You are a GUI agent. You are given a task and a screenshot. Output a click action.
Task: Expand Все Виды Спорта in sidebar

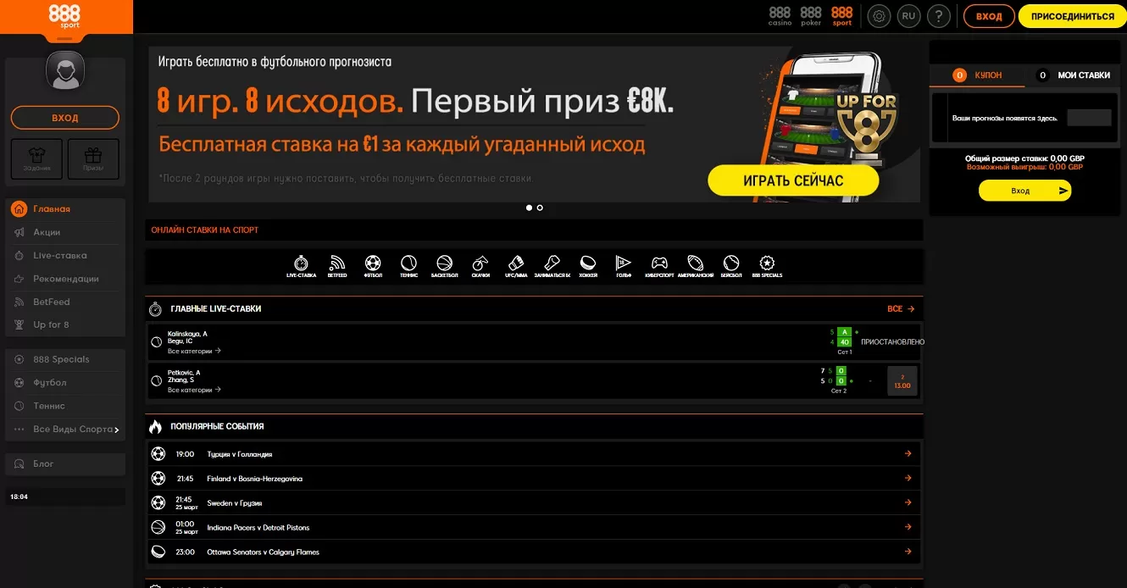[x=75, y=430]
